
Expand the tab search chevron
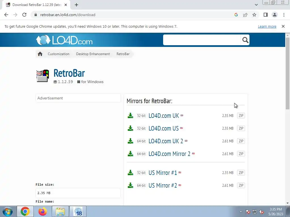[256, 5]
